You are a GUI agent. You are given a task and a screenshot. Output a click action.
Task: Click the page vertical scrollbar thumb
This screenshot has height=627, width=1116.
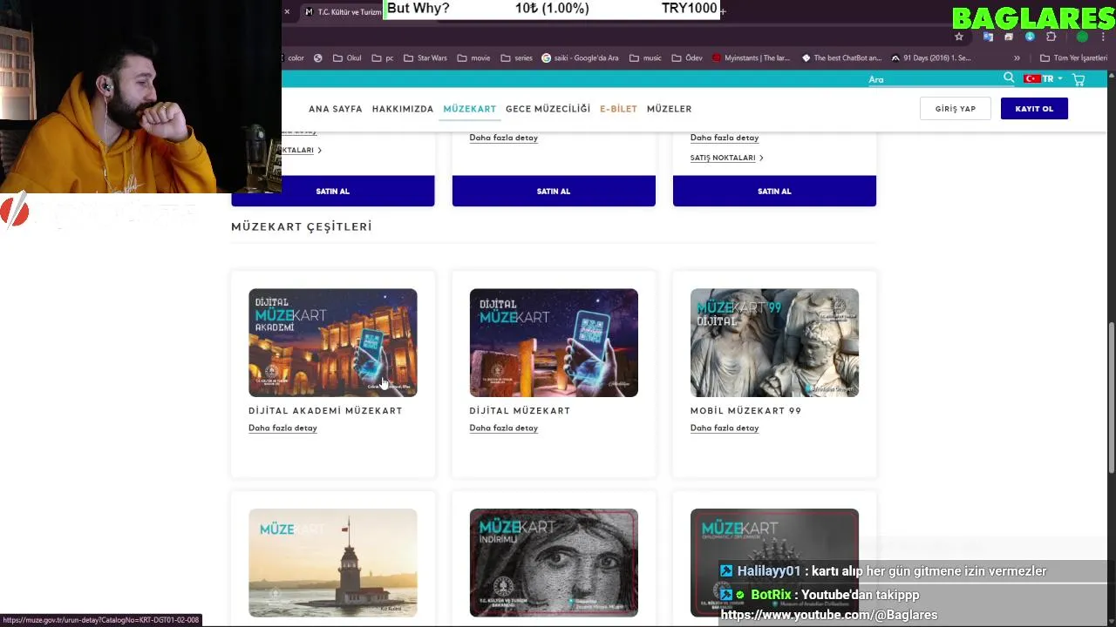1112,399
